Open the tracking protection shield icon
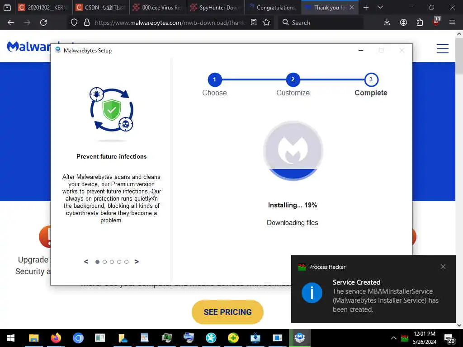 click(74, 23)
